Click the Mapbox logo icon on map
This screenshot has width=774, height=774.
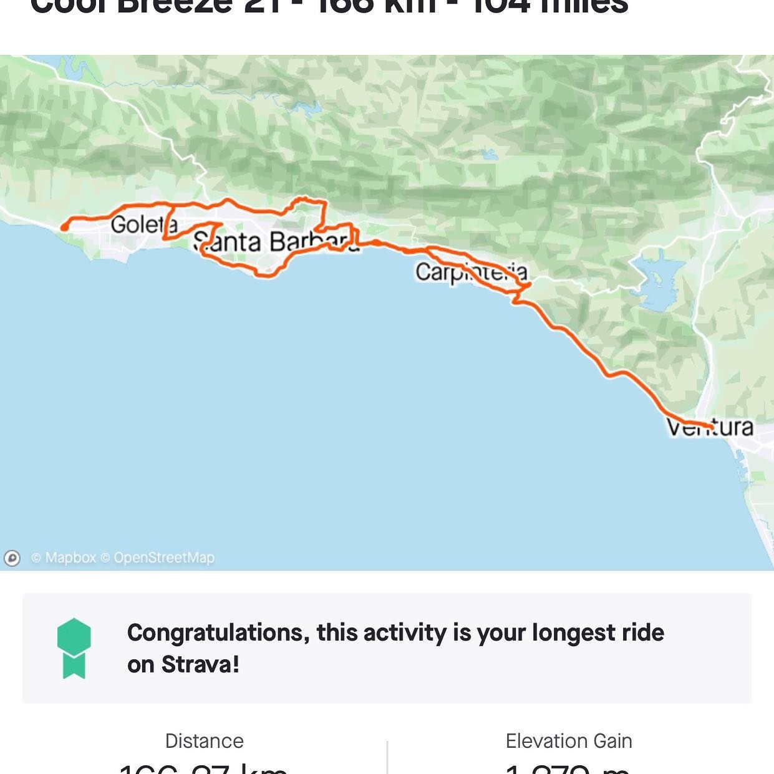click(12, 558)
